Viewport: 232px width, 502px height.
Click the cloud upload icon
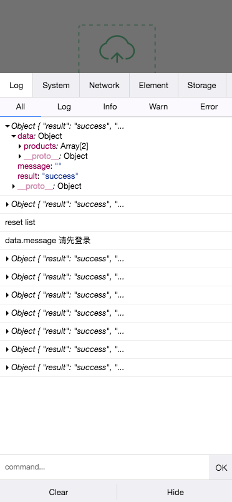117,48
